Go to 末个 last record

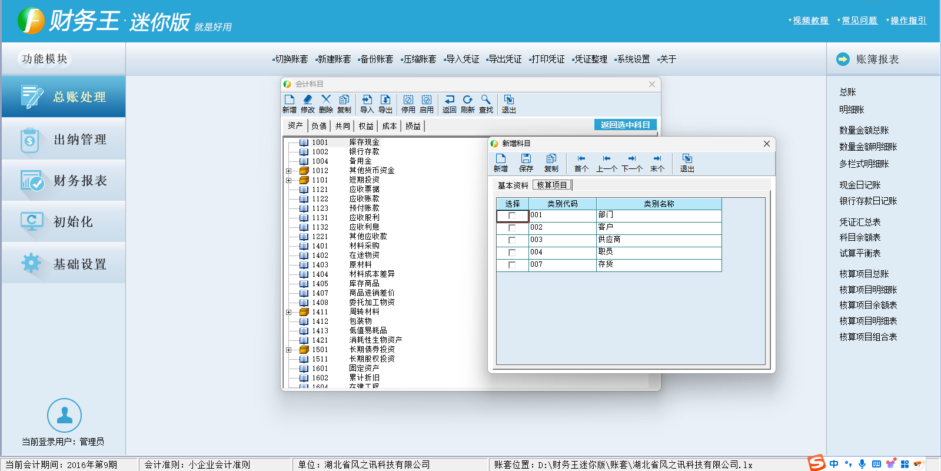pyautogui.click(x=657, y=162)
